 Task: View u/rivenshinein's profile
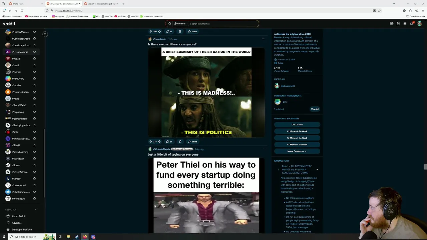(159, 39)
